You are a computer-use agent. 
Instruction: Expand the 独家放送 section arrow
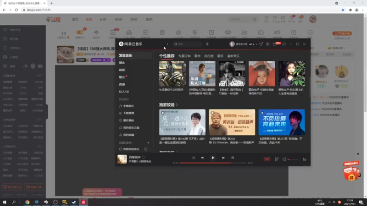coord(177,105)
